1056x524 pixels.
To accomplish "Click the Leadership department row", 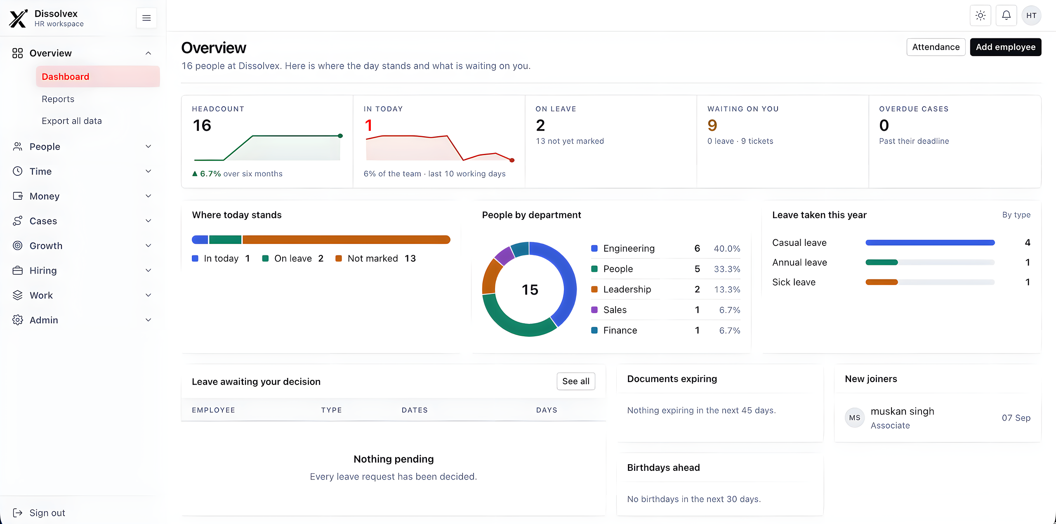I will pos(666,289).
